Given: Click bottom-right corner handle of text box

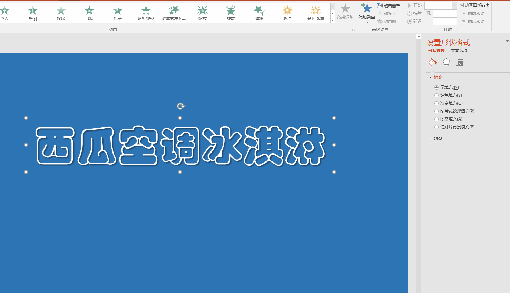Looking at the screenshot, I should click(x=334, y=172).
